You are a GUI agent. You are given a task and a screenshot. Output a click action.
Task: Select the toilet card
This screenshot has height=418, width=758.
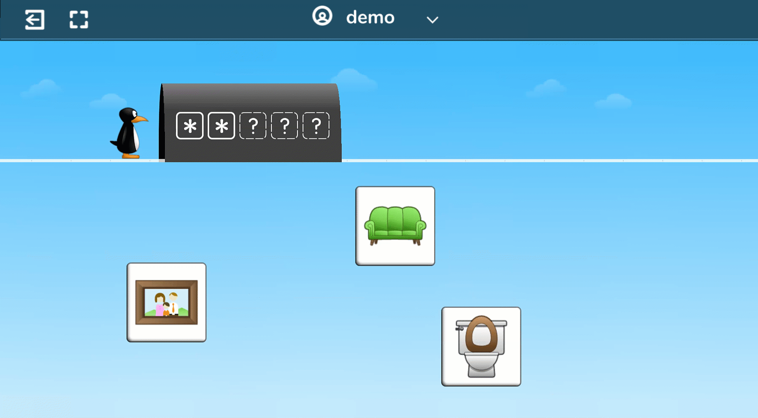[481, 347]
